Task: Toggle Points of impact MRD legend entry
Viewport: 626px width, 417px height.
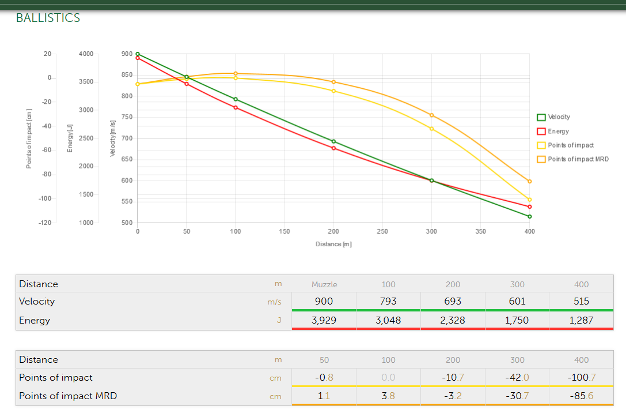Action: coord(578,159)
